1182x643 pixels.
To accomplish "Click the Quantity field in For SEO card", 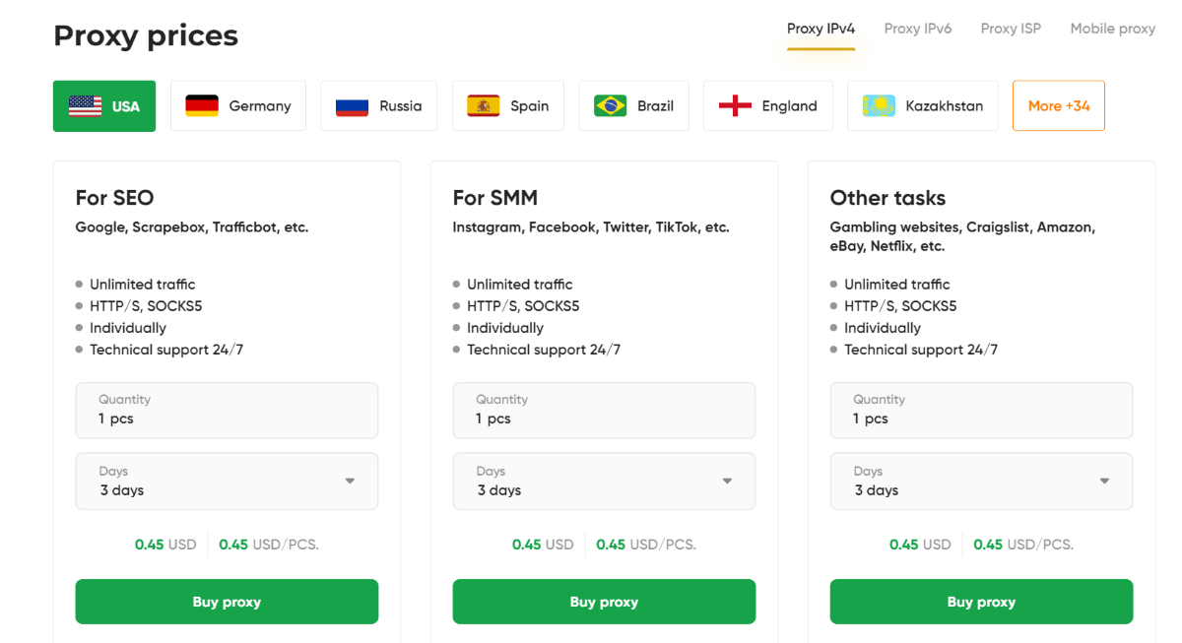I will (227, 410).
